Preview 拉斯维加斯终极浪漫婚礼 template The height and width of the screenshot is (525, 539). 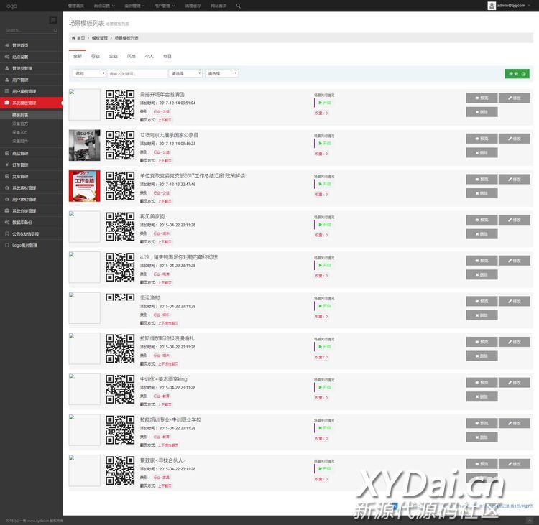(x=482, y=342)
